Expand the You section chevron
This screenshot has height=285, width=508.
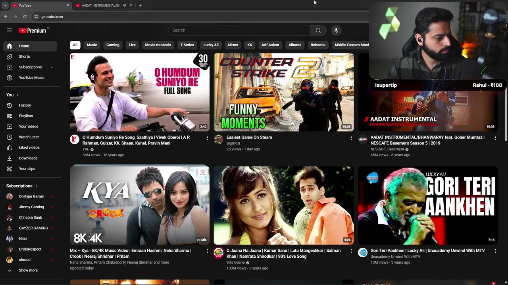17,95
